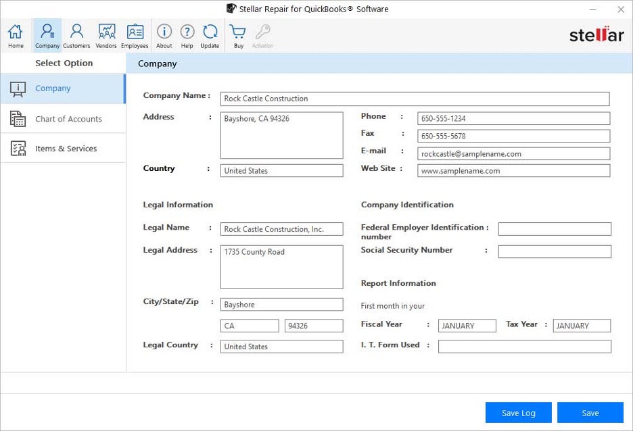Click the Activation key icon

point(263,36)
